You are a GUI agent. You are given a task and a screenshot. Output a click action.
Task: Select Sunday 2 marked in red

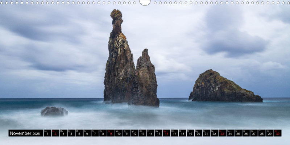[55, 133]
